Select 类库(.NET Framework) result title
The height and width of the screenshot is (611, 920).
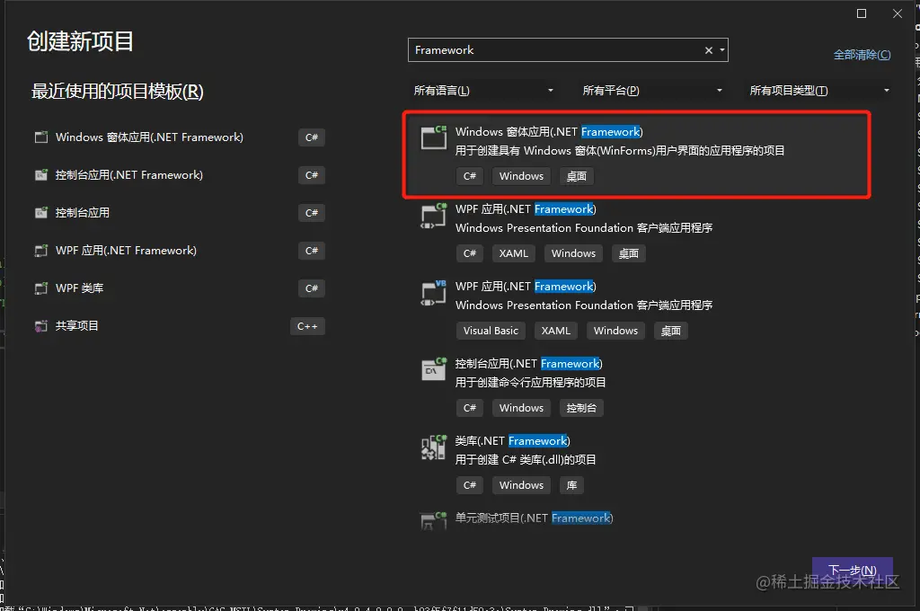pyautogui.click(x=513, y=441)
